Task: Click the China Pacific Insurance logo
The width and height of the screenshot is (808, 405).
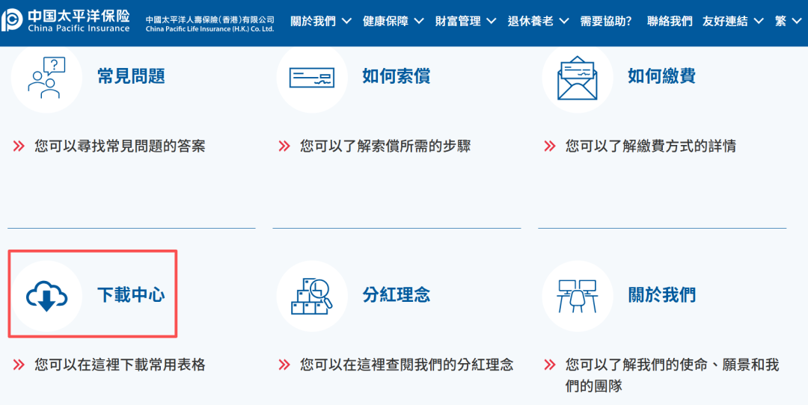Action: pyautogui.click(x=67, y=21)
